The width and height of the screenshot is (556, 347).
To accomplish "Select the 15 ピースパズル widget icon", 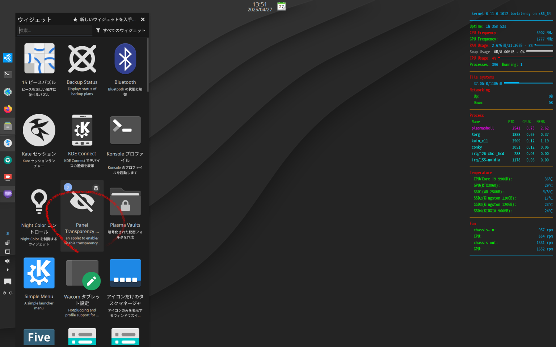I will coord(39,59).
